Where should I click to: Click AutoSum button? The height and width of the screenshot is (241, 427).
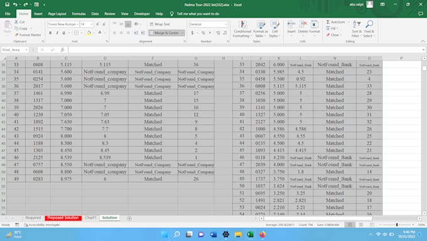tap(335, 22)
